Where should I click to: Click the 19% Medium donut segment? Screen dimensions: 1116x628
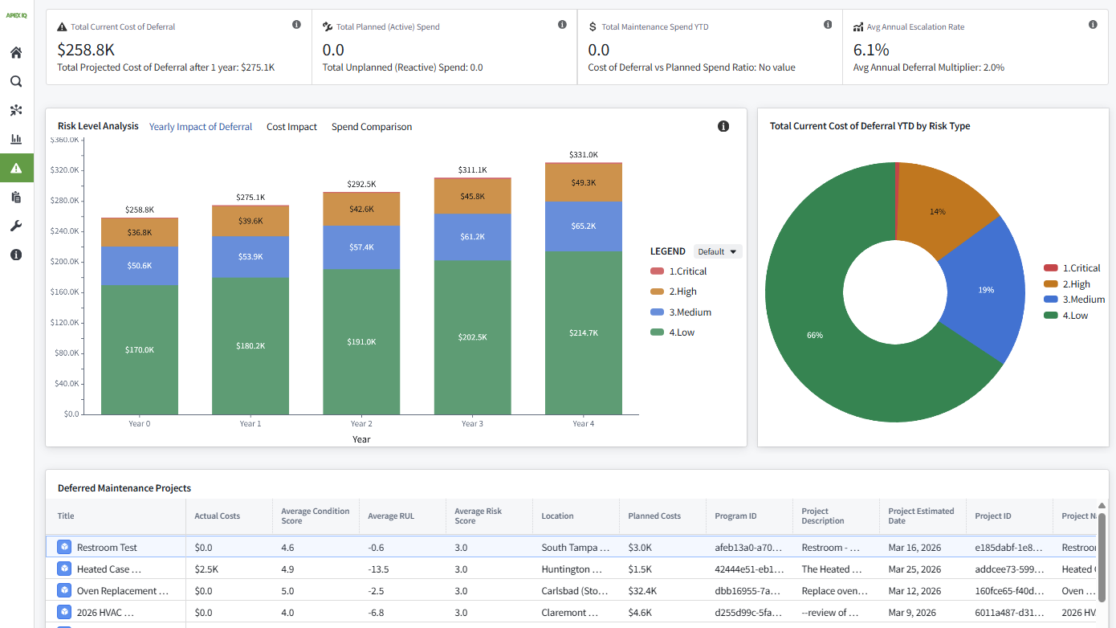[986, 290]
